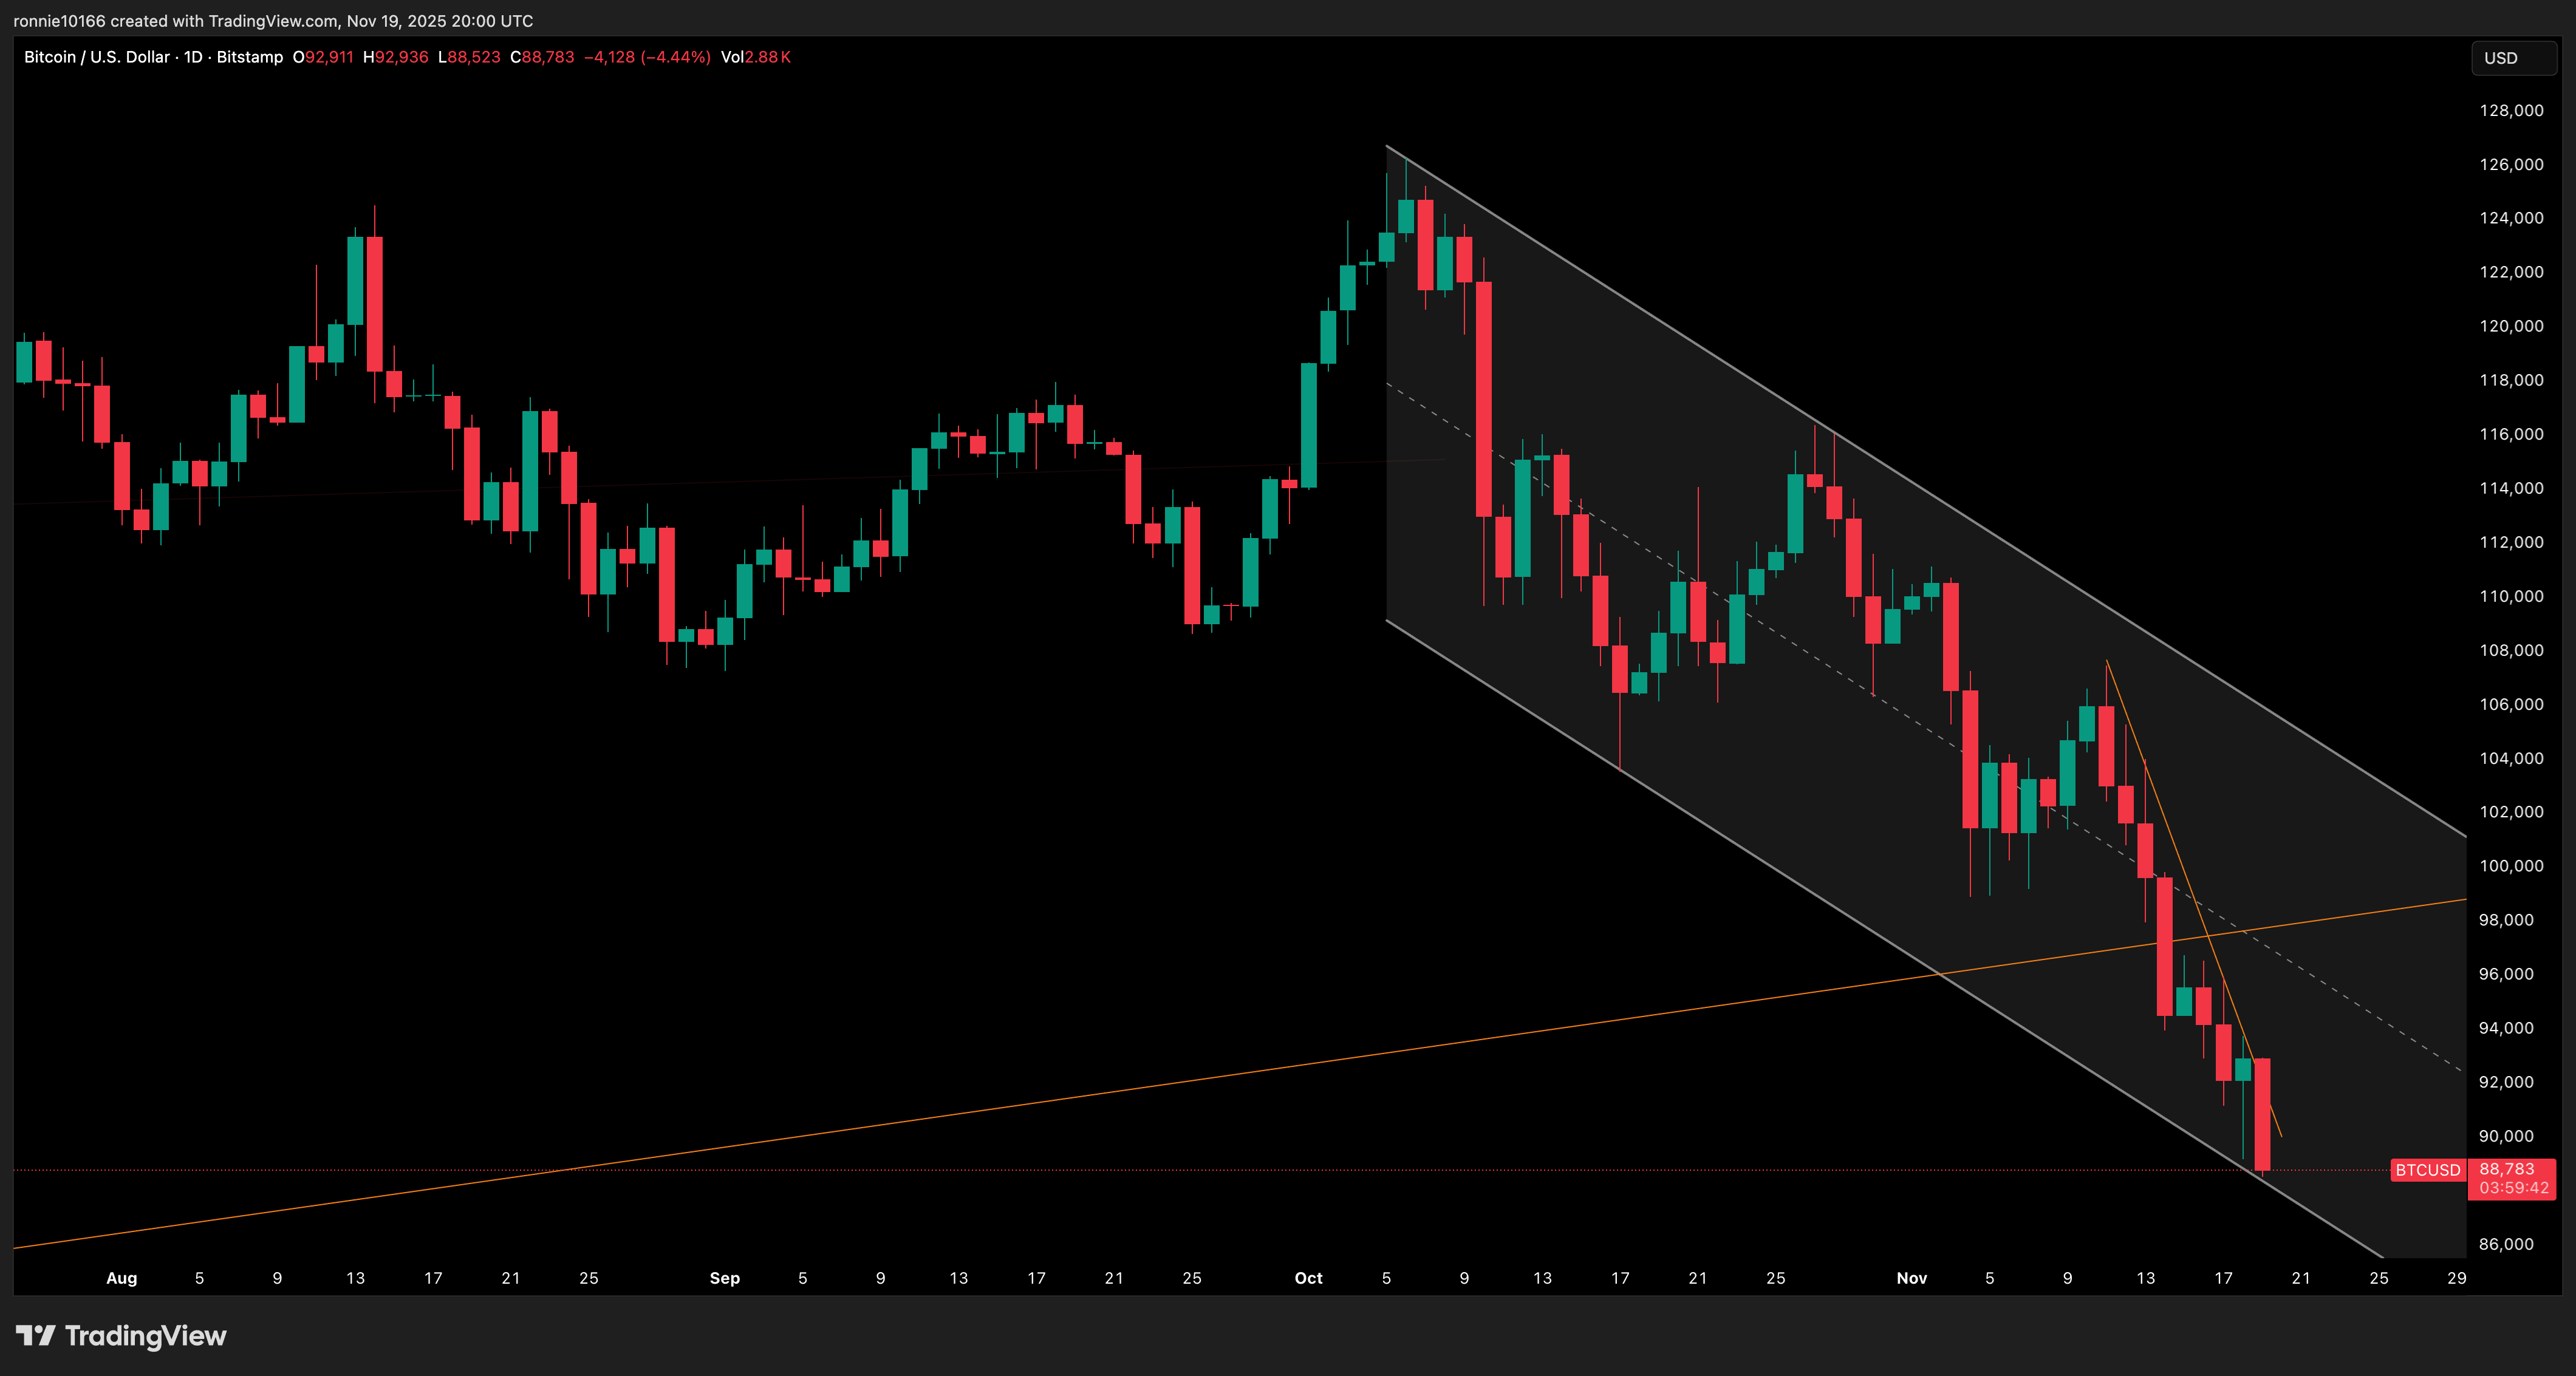2576x1376 pixels.
Task: Select the Bitcoin / U.S. Dollar symbol name
Action: point(97,57)
